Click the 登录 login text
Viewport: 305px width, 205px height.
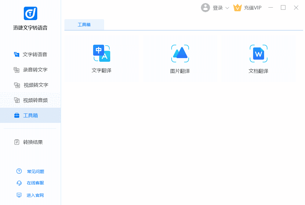[x=218, y=8]
